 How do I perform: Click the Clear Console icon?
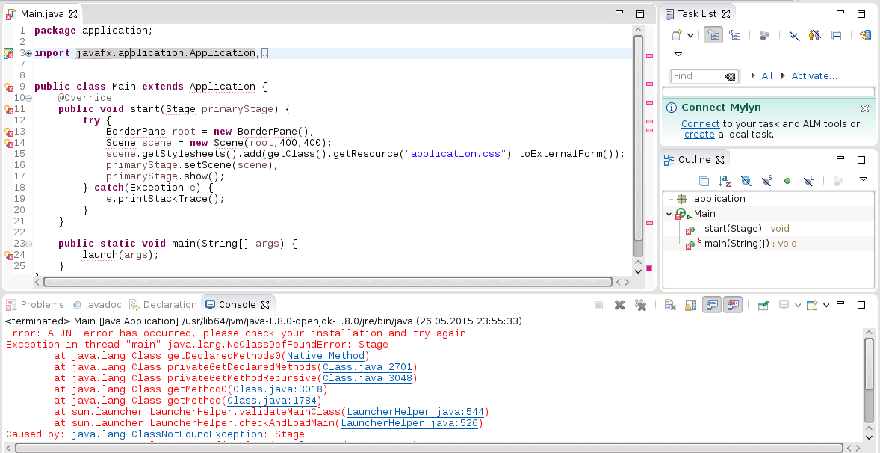670,305
